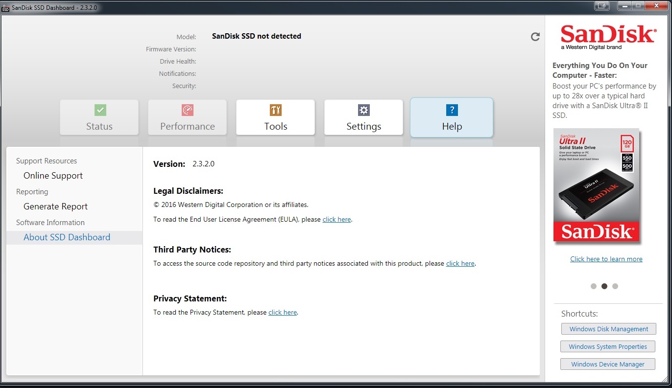Select the middle ad carousel dot
672x388 pixels.
(604, 286)
